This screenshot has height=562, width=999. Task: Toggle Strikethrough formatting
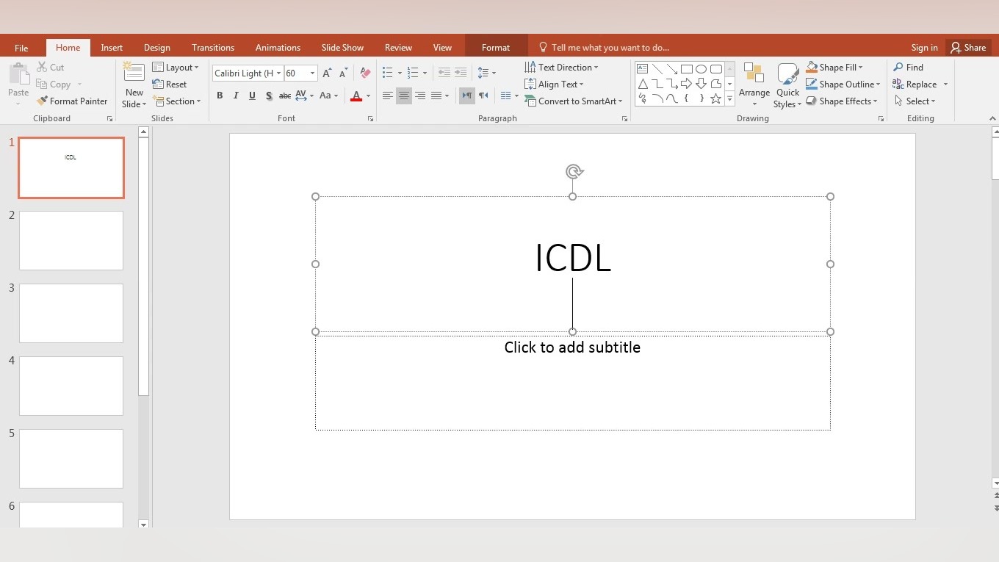point(285,96)
